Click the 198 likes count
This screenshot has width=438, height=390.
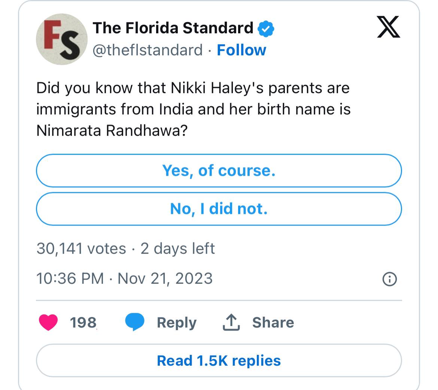(83, 323)
